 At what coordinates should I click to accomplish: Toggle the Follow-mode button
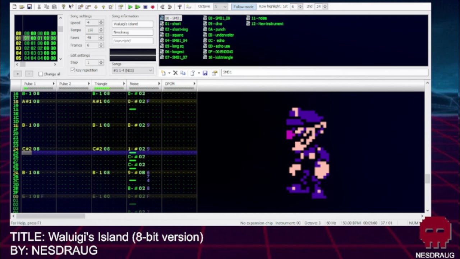click(243, 7)
